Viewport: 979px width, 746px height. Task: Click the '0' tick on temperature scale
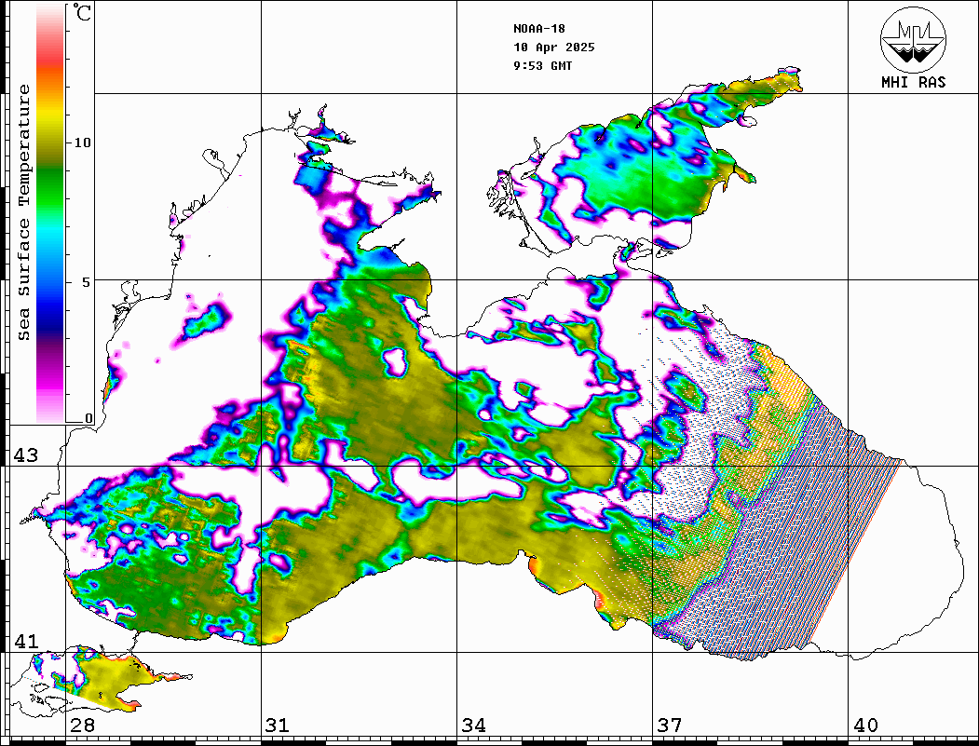tap(88, 418)
